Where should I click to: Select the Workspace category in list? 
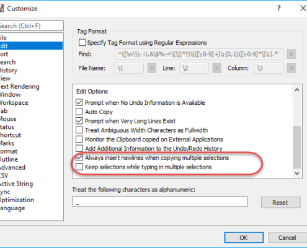click(x=14, y=103)
